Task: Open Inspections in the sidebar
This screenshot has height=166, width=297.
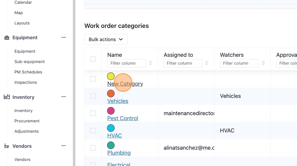Action: [x=25, y=82]
